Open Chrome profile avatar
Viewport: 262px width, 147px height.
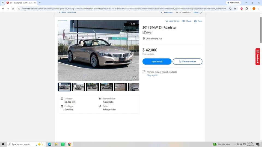tap(254, 8)
